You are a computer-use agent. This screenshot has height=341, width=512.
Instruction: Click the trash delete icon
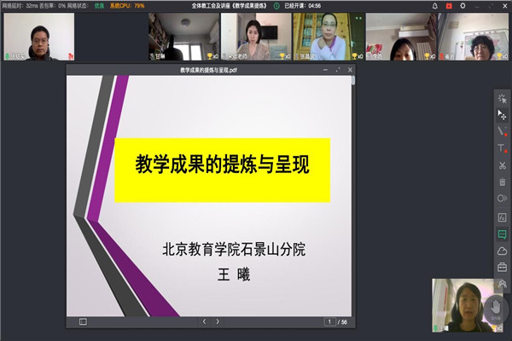[503, 182]
